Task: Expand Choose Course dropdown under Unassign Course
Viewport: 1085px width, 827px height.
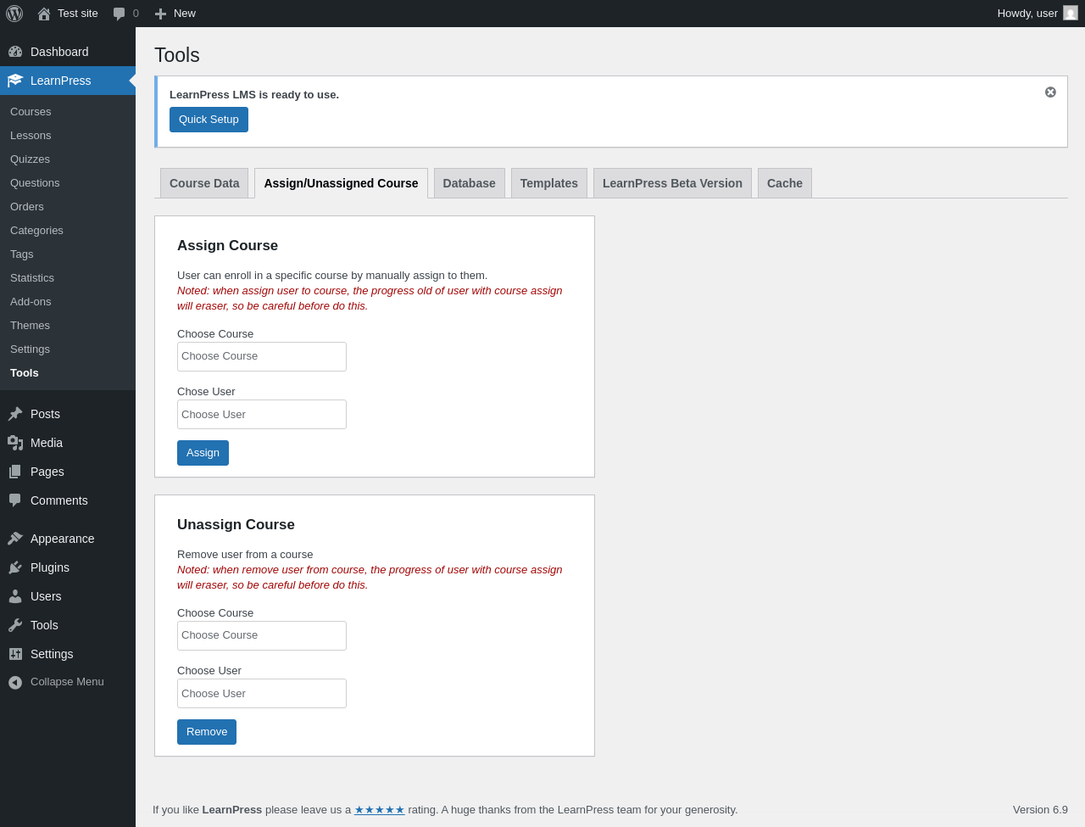Action: (262, 635)
